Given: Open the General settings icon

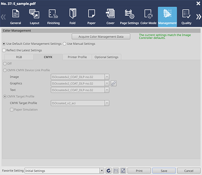Looking at the screenshot, I should pos(16,17).
